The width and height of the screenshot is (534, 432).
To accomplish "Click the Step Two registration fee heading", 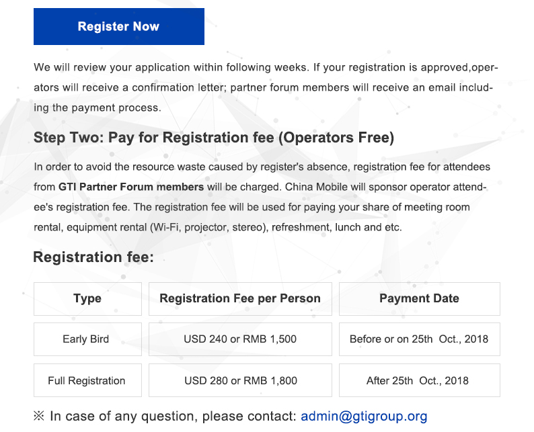I will pos(214,138).
